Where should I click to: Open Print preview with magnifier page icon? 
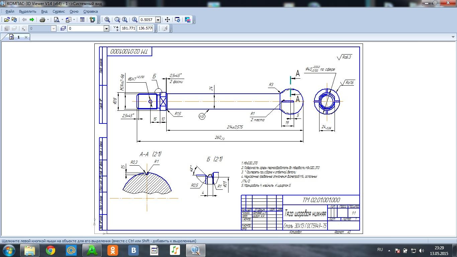57,20
